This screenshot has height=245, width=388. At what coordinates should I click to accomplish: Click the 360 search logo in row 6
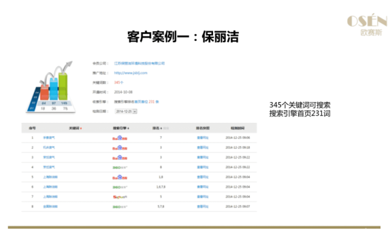tap(120, 187)
